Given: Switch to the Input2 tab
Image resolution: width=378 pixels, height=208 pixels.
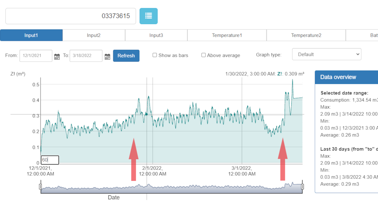Looking at the screenshot, I should pyautogui.click(x=94, y=35).
